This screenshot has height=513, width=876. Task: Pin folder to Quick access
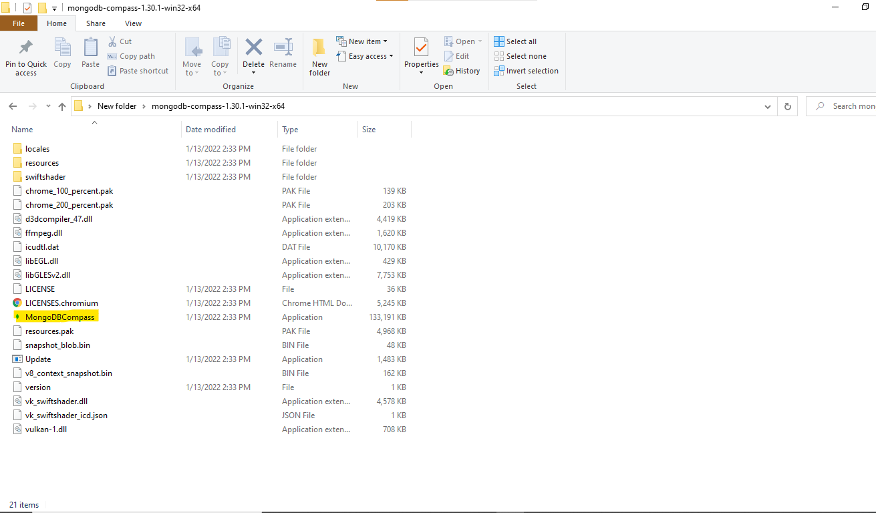(x=26, y=57)
